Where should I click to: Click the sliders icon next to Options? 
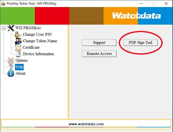[x=11, y=60]
